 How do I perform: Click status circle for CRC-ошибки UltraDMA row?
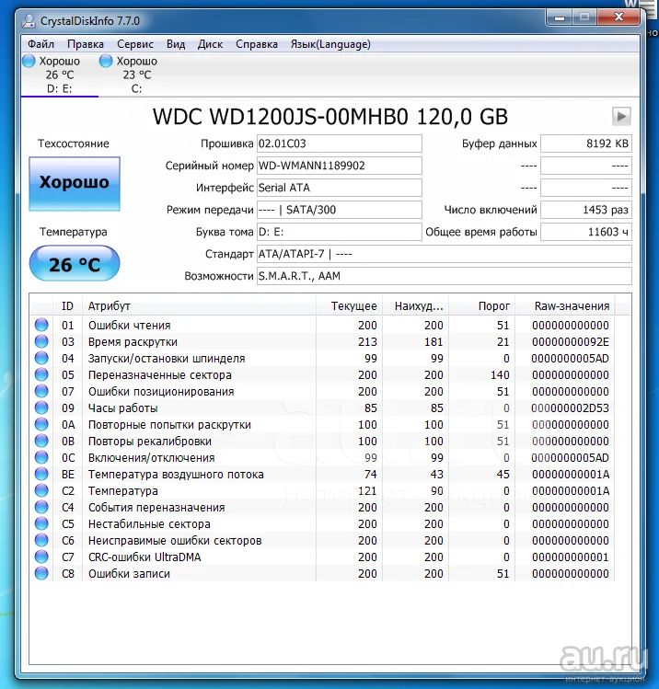(41, 557)
